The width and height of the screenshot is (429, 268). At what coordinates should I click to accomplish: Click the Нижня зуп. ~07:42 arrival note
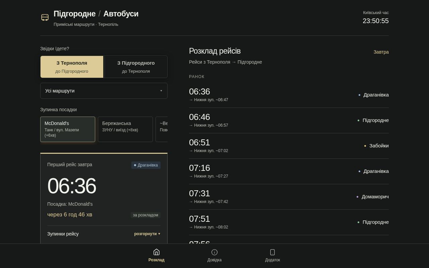click(208, 202)
